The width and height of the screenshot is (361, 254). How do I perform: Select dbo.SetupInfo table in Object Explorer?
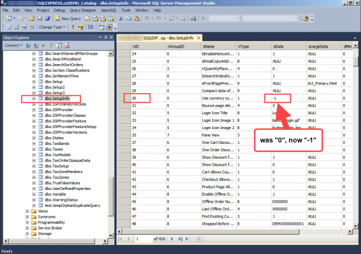coord(58,99)
